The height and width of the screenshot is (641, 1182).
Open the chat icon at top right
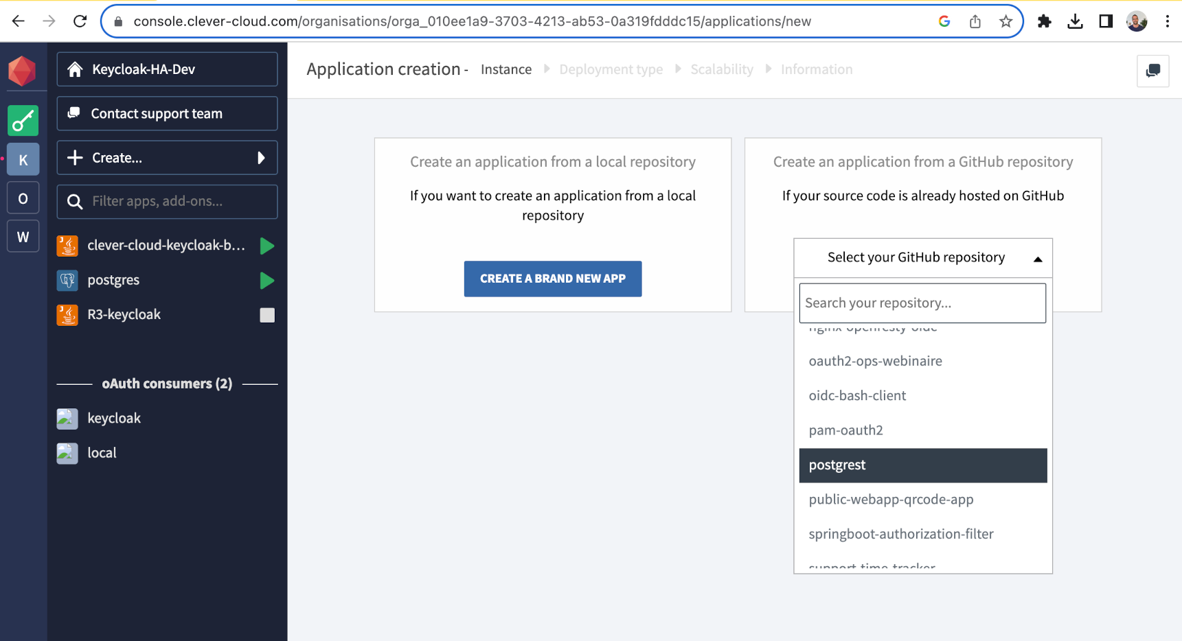[x=1152, y=71]
